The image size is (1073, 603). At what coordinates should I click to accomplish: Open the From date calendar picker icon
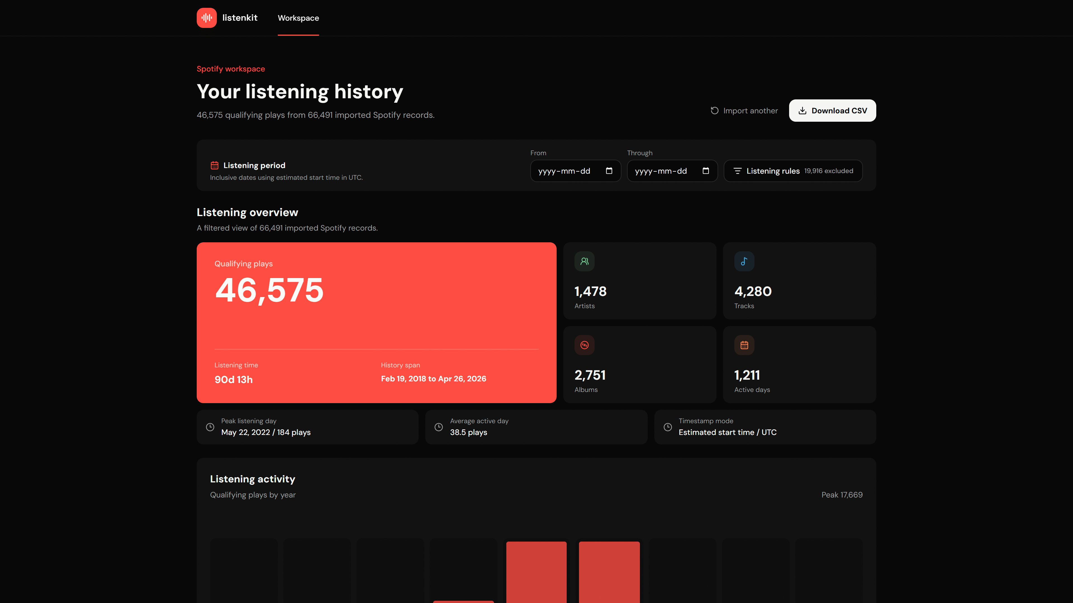tap(609, 171)
